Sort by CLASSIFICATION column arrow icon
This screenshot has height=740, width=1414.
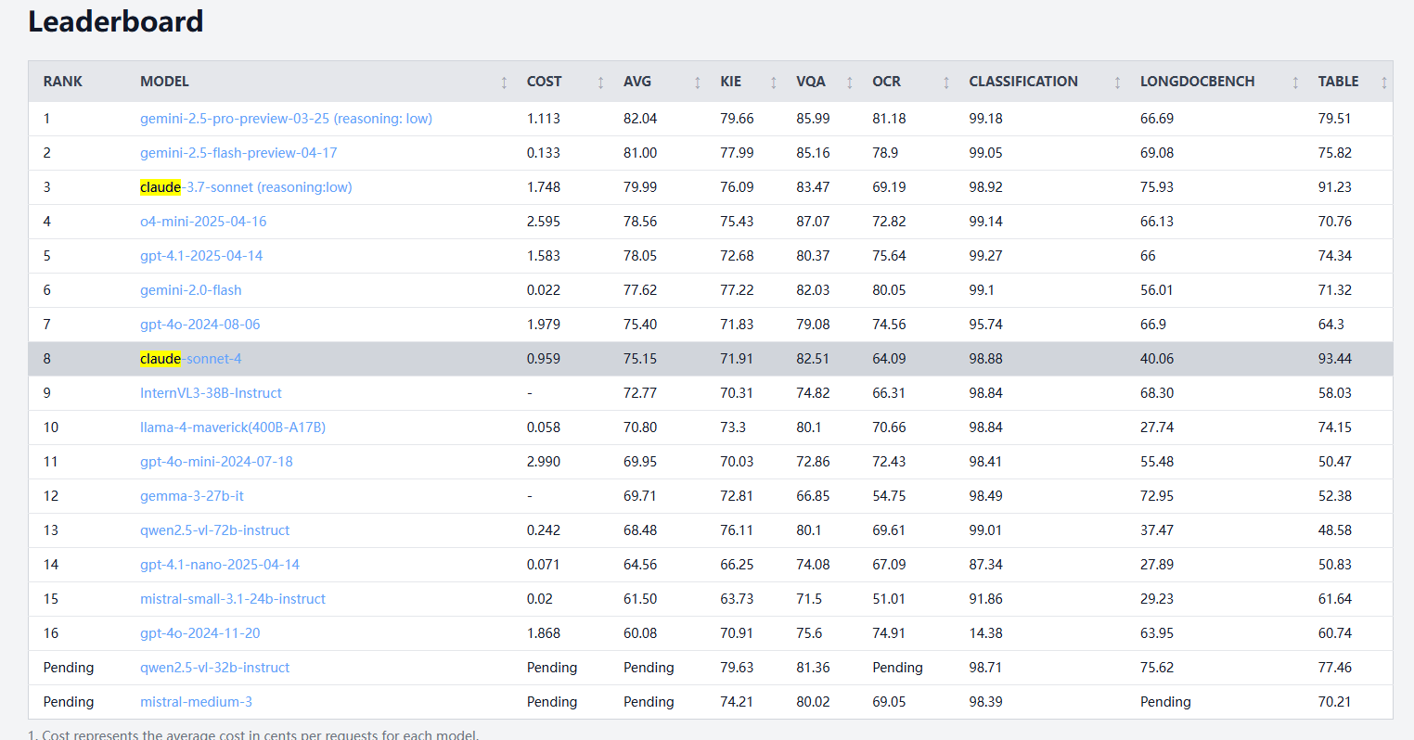[1117, 83]
